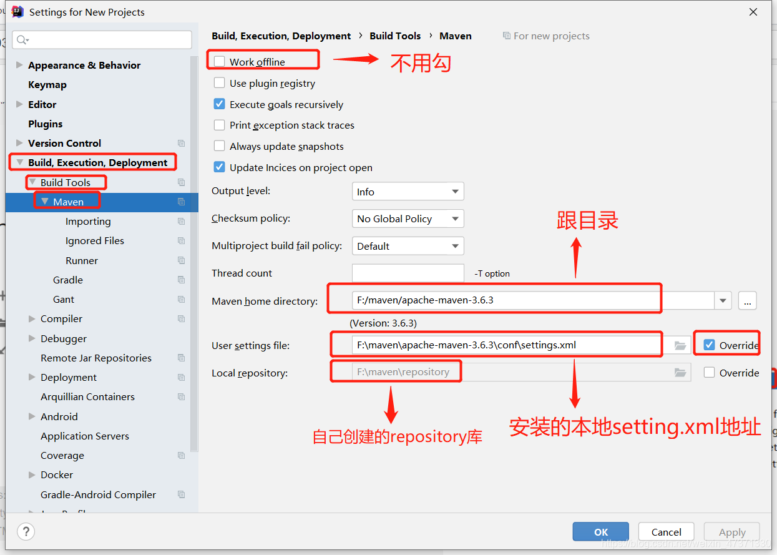
Task: Open help via the question mark icon
Action: 26,532
